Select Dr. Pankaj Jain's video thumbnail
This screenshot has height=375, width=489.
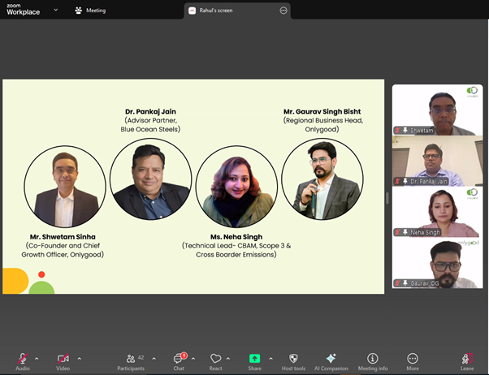(438, 161)
